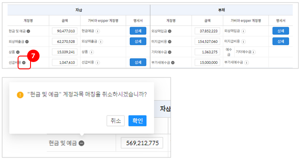Viewport: 301px width, 160px height.
Task: Click minus icon next to 부가세예수금 account
Action: point(173,62)
